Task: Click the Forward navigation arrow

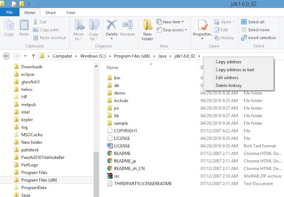Action: click(x=17, y=56)
